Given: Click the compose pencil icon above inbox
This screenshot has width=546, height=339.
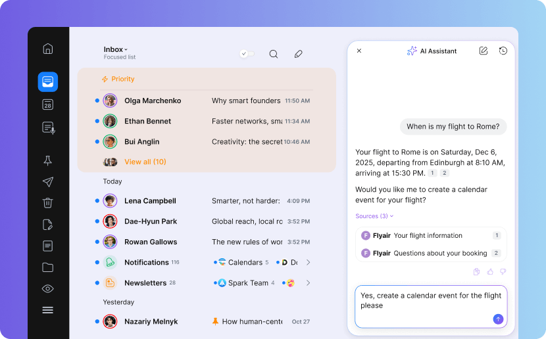Looking at the screenshot, I should tap(298, 54).
